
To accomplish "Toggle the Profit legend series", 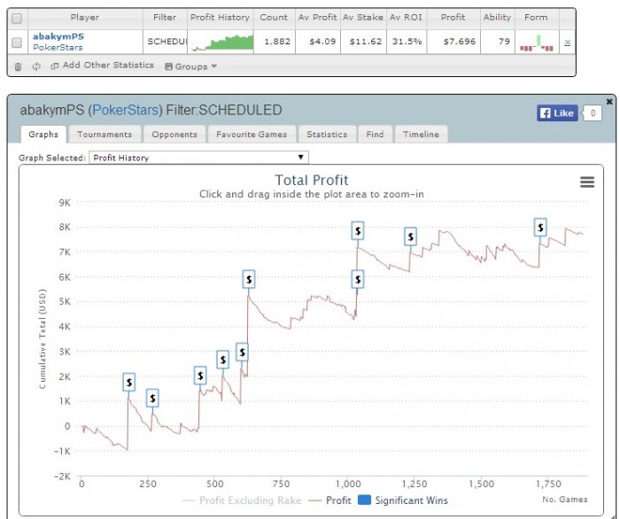I will [x=329, y=500].
